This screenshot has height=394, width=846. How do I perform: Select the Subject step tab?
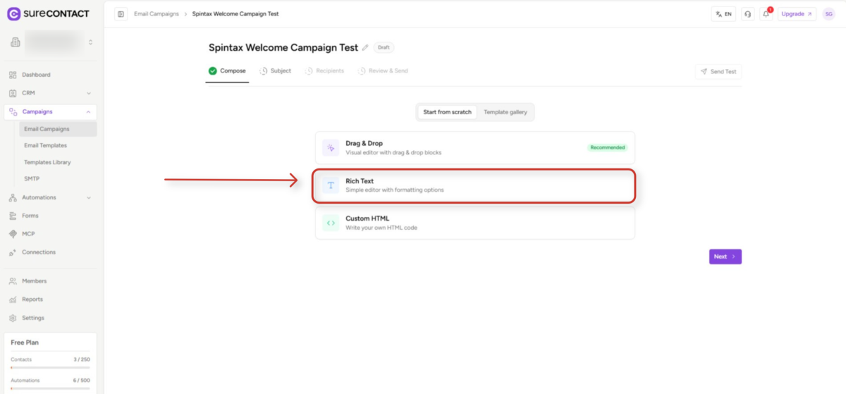[275, 71]
